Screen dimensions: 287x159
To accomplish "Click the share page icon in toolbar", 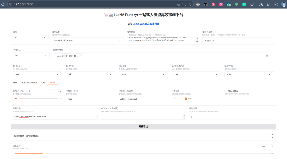I will tap(276, 4).
